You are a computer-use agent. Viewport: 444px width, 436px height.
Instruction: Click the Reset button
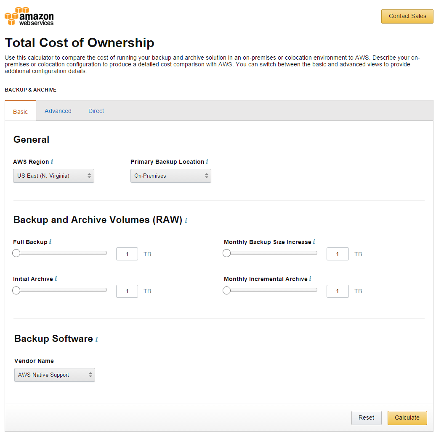click(367, 418)
